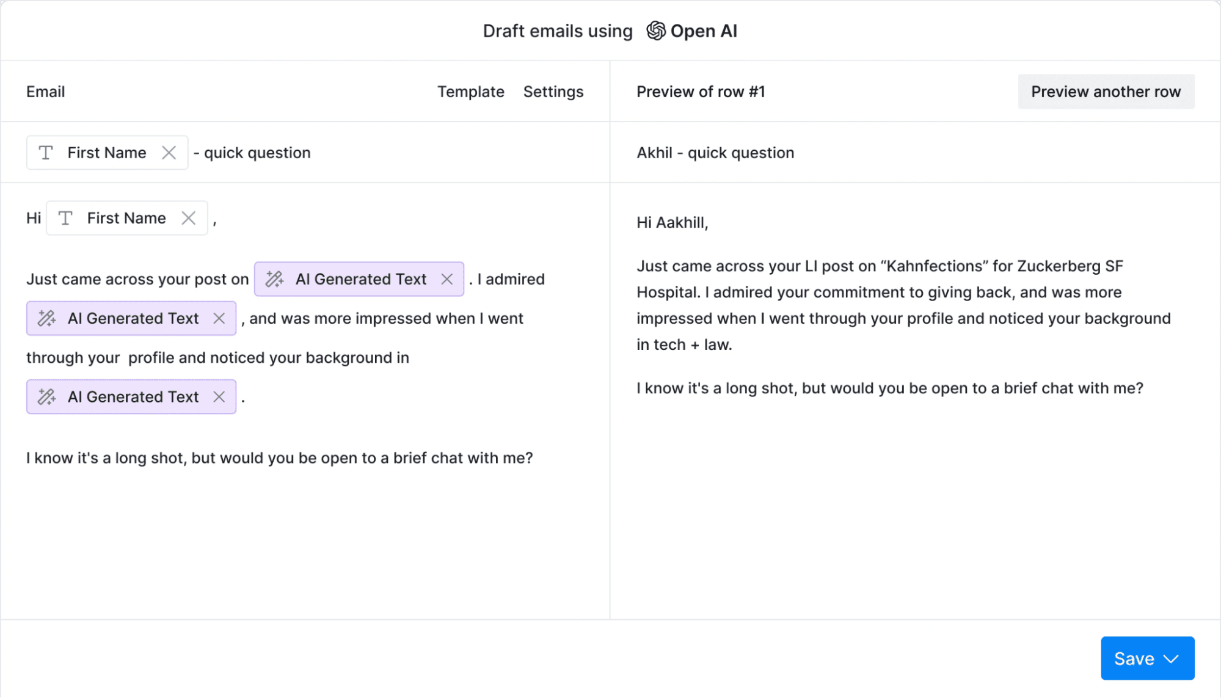
Task: Click the email body closing sentence
Action: pyautogui.click(x=279, y=458)
